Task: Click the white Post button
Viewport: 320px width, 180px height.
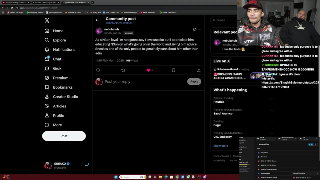Action: (64, 136)
